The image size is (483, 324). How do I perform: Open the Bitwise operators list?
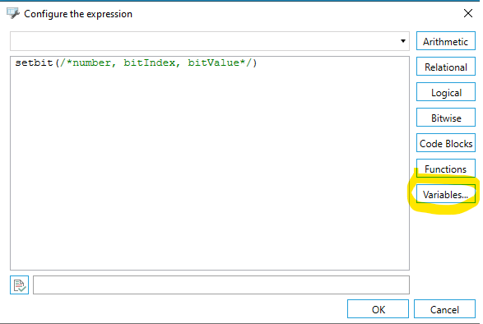pos(446,118)
